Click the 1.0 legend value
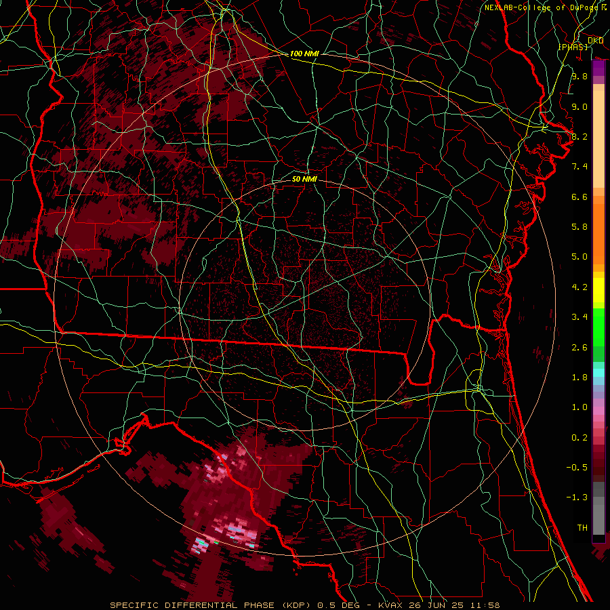The image size is (610, 610). click(579, 407)
